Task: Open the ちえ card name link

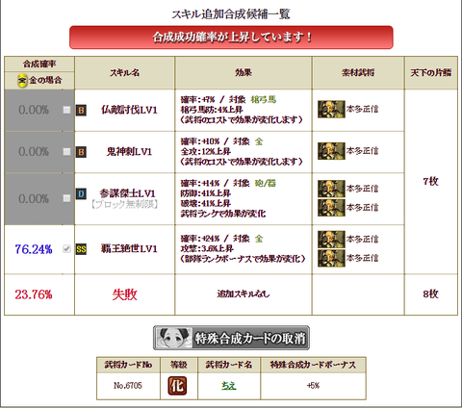Action: (x=229, y=386)
